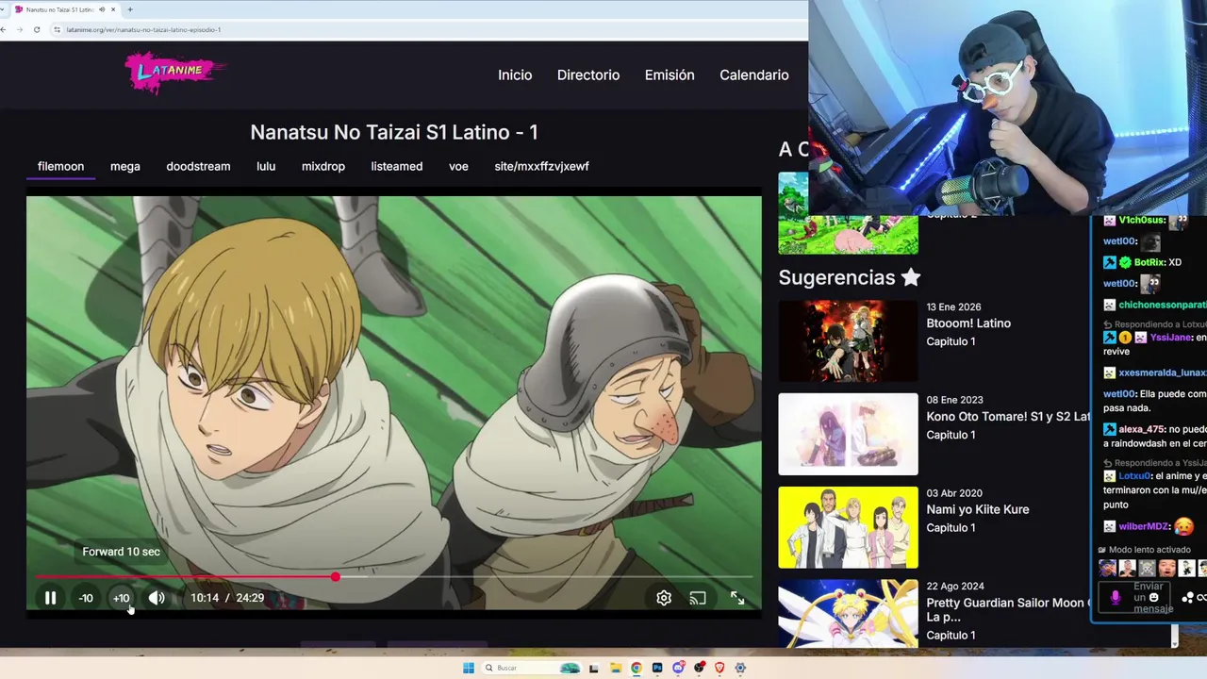Open the Btooom! Latino title link
The image size is (1207, 679).
968,323
